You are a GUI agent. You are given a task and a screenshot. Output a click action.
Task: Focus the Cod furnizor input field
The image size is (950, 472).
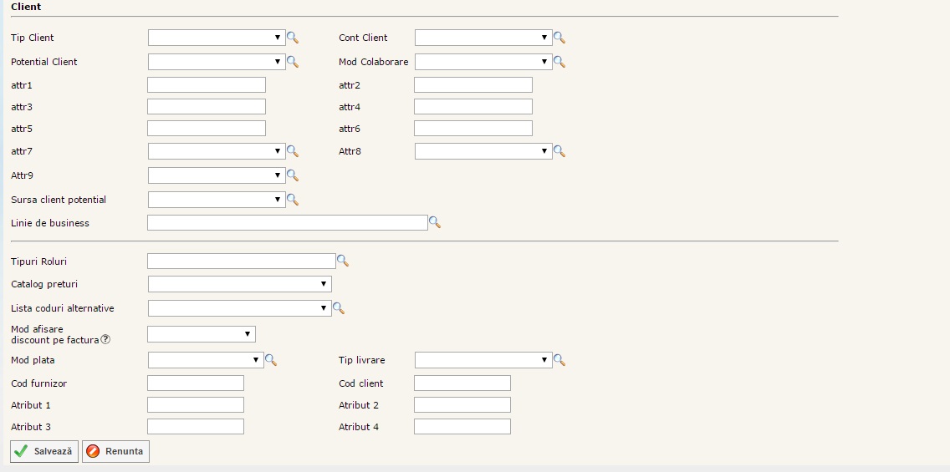click(x=196, y=383)
